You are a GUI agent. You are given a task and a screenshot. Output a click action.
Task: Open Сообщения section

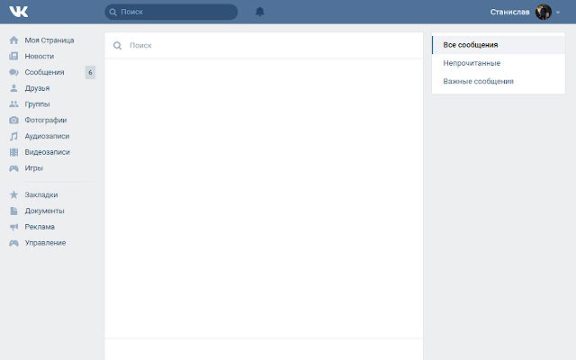coord(44,72)
